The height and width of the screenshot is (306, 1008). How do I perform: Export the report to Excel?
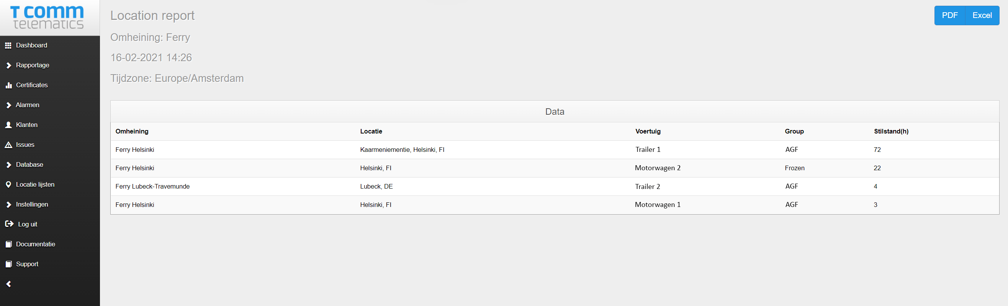pos(982,16)
